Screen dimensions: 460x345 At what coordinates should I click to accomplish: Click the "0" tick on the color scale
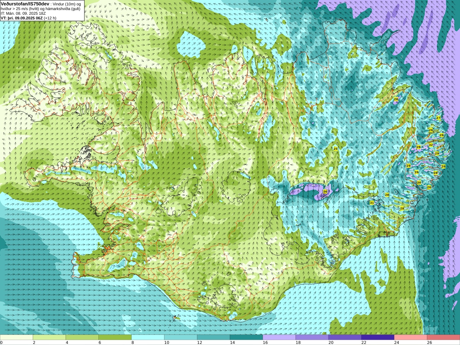[x=1, y=342]
